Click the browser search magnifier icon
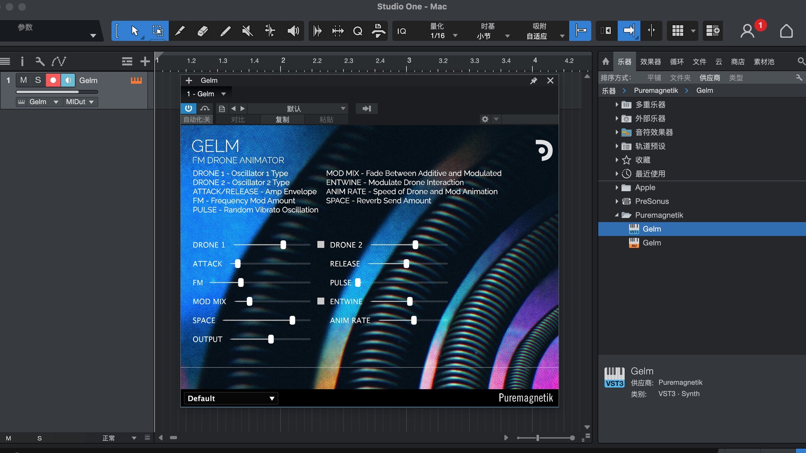 [x=801, y=62]
